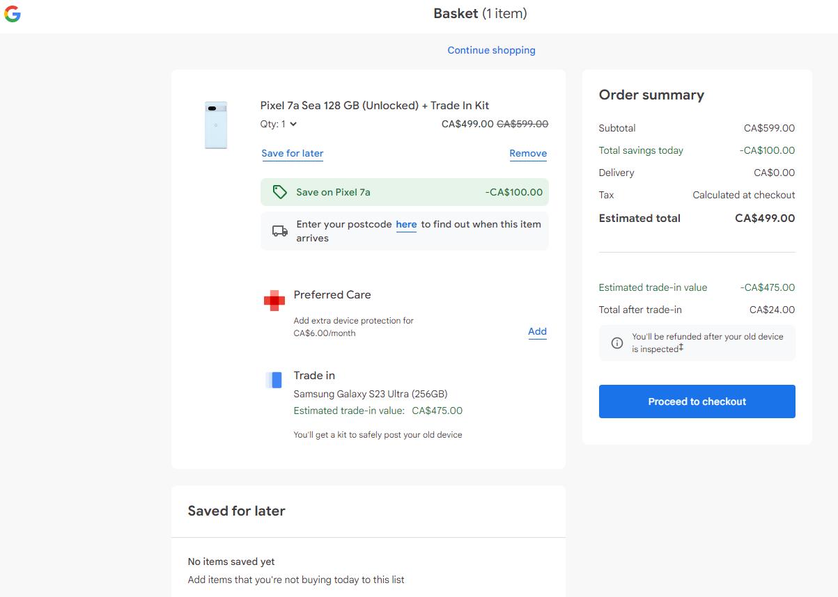
Task: Click the Pixel 7a phone thumbnail
Action: tap(216, 125)
